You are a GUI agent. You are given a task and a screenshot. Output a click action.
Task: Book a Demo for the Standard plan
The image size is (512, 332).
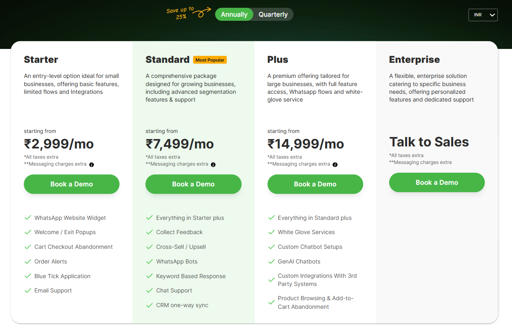coord(193,184)
